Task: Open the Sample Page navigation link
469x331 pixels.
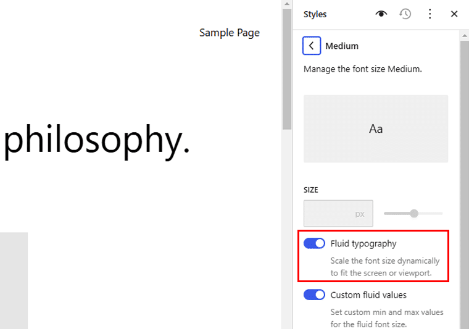Action: point(230,33)
